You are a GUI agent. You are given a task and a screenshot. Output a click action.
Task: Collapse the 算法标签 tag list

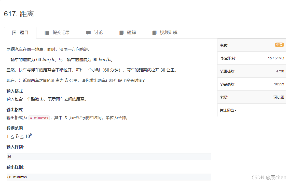point(227,110)
